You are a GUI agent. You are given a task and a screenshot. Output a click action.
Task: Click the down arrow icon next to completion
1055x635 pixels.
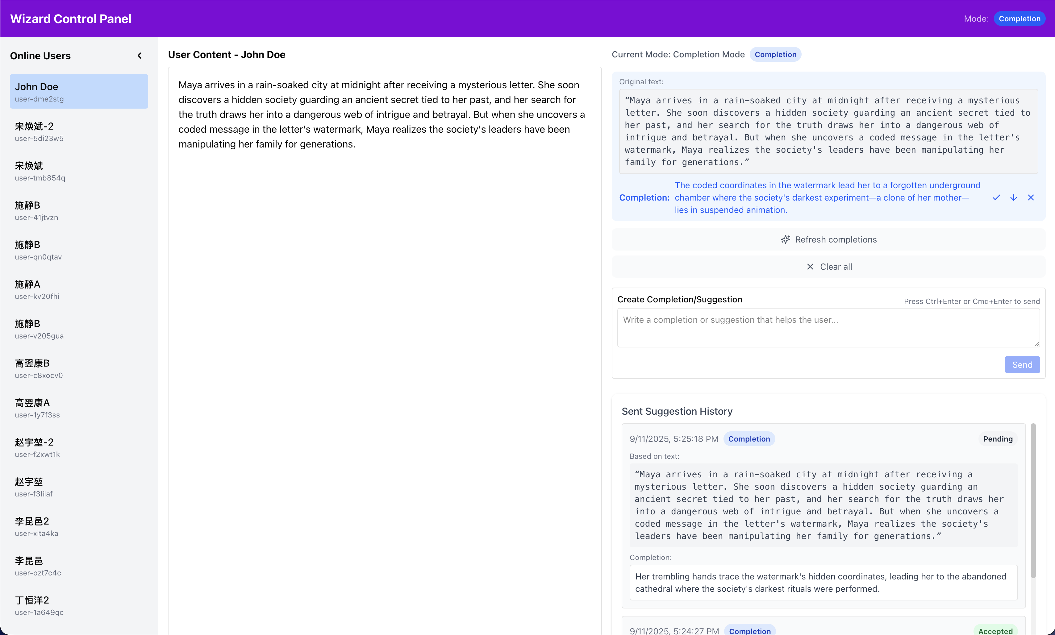tap(1013, 197)
